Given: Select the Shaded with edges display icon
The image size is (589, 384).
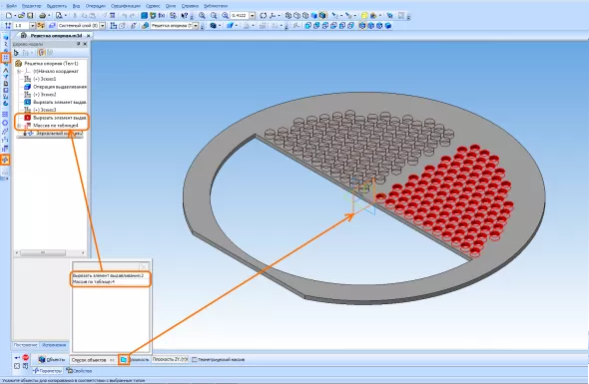Looking at the screenshot, I should tap(322, 15).
